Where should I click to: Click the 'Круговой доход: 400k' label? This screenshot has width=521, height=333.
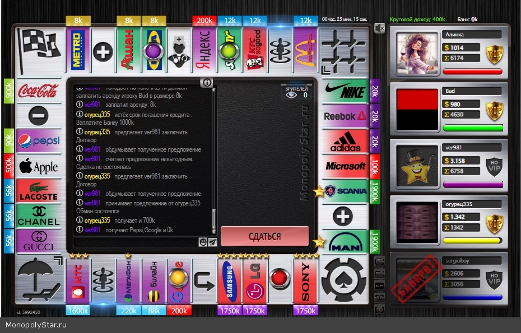coord(417,19)
